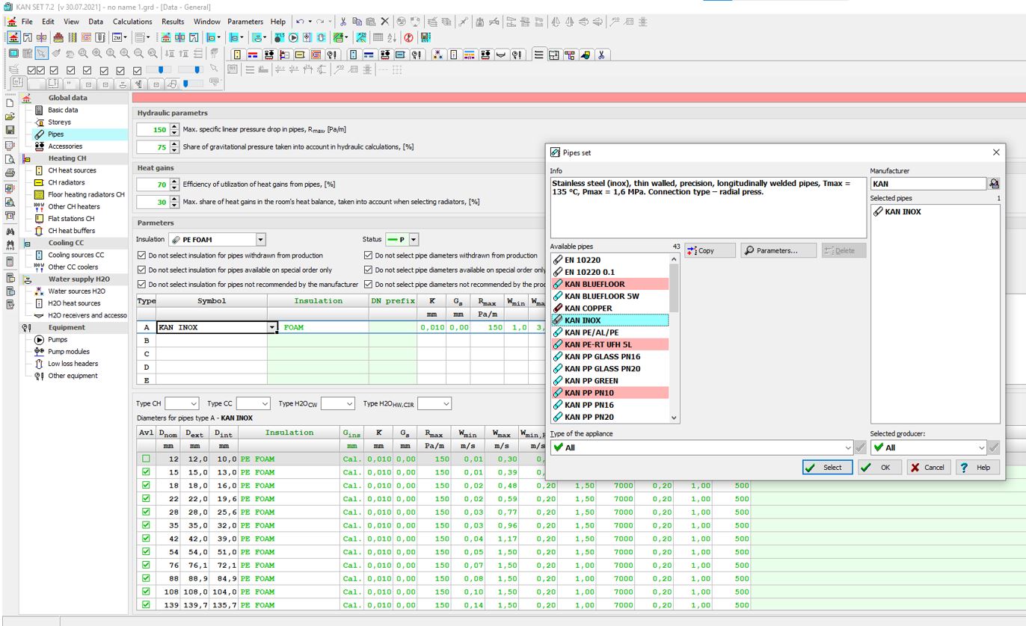Click the Print icon in left sidebar

click(10, 173)
